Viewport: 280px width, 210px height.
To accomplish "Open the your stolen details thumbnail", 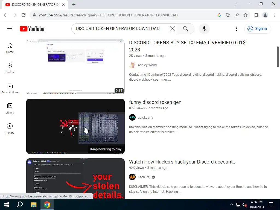I will pyautogui.click(x=75, y=179).
